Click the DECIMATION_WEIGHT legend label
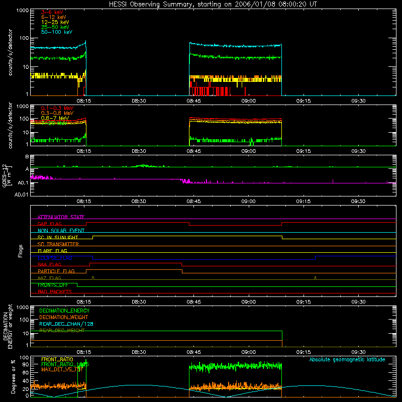Image resolution: width=402 pixels, height=402 pixels. (x=64, y=317)
